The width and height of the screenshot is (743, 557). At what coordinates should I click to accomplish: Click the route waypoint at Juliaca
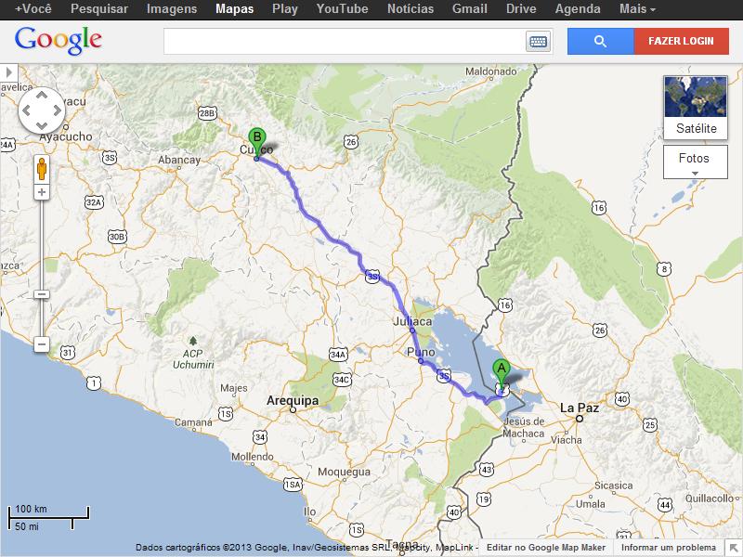[412, 330]
